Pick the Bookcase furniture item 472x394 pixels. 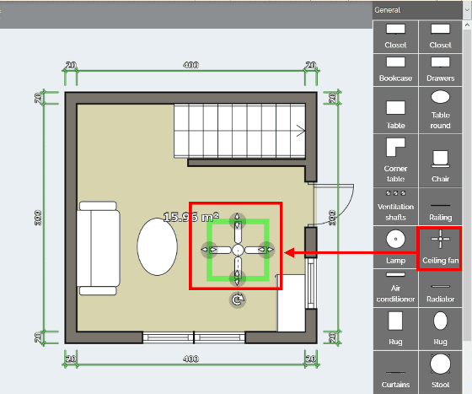pyautogui.click(x=395, y=70)
